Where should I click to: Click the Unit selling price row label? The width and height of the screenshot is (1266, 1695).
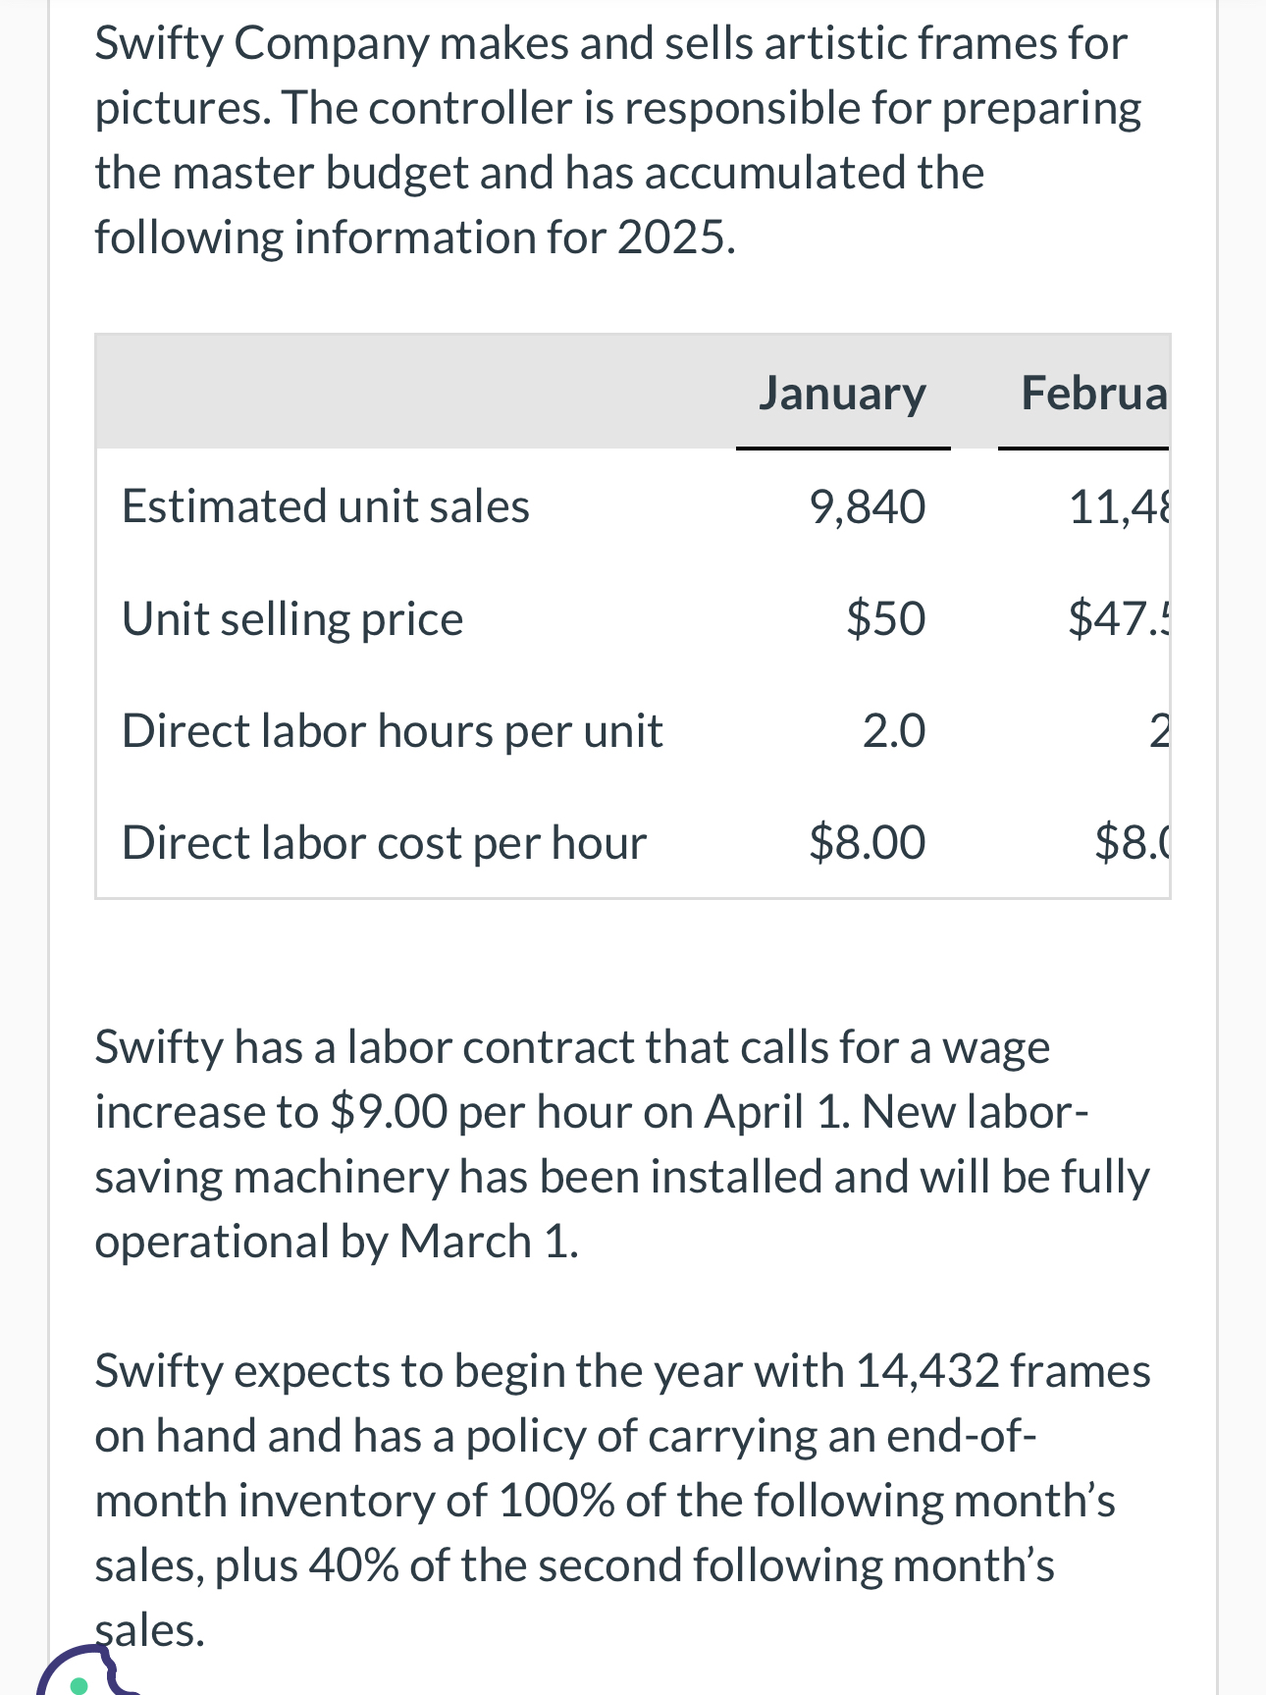(292, 619)
